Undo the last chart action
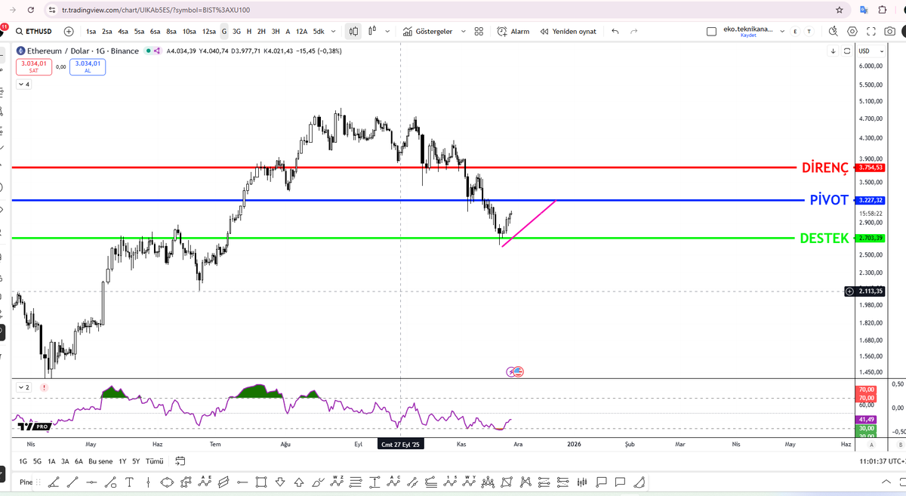Viewport: 906px width, 496px height. click(615, 32)
